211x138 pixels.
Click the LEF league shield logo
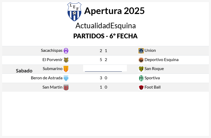tap(74, 12)
